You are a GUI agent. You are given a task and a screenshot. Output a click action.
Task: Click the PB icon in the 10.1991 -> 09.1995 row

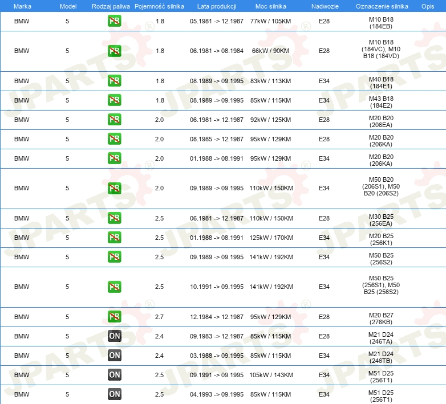click(x=114, y=287)
